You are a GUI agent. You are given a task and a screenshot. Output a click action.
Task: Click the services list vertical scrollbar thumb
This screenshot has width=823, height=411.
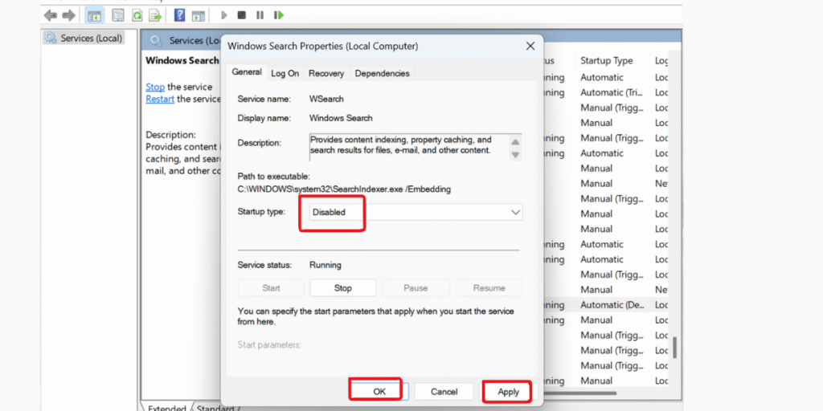pos(675,347)
